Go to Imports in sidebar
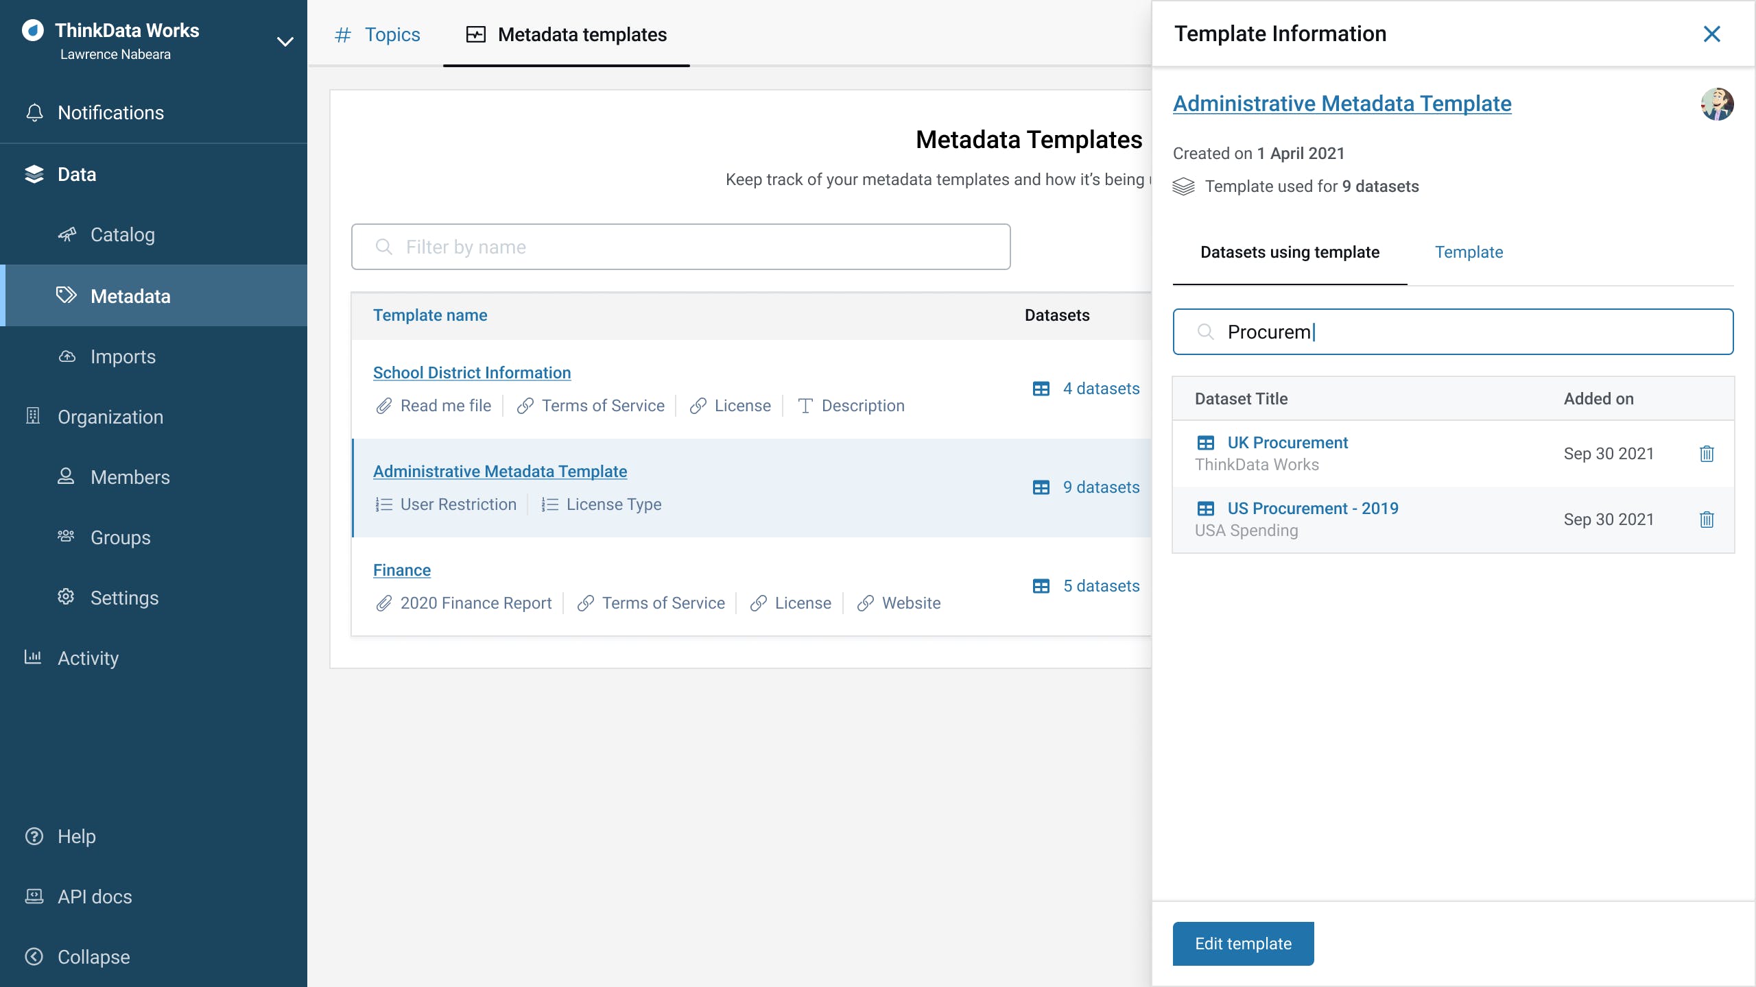Image resolution: width=1756 pixels, height=987 pixels. [x=122, y=356]
